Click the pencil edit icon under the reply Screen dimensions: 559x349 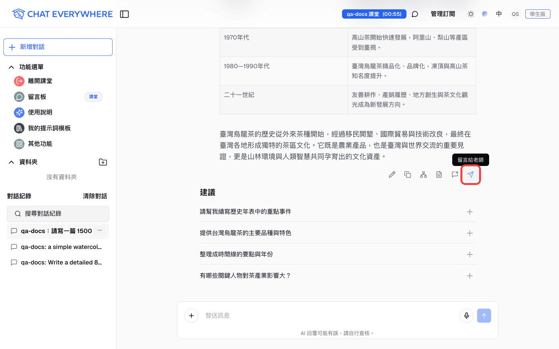[392, 174]
